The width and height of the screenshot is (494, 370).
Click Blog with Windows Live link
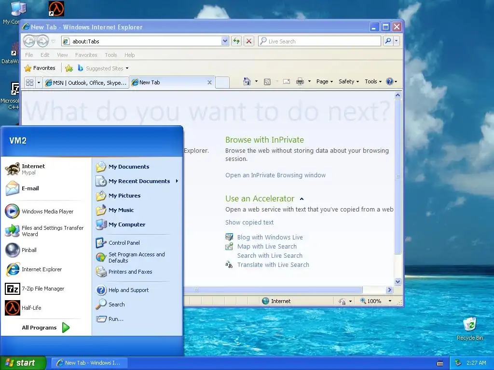270,237
